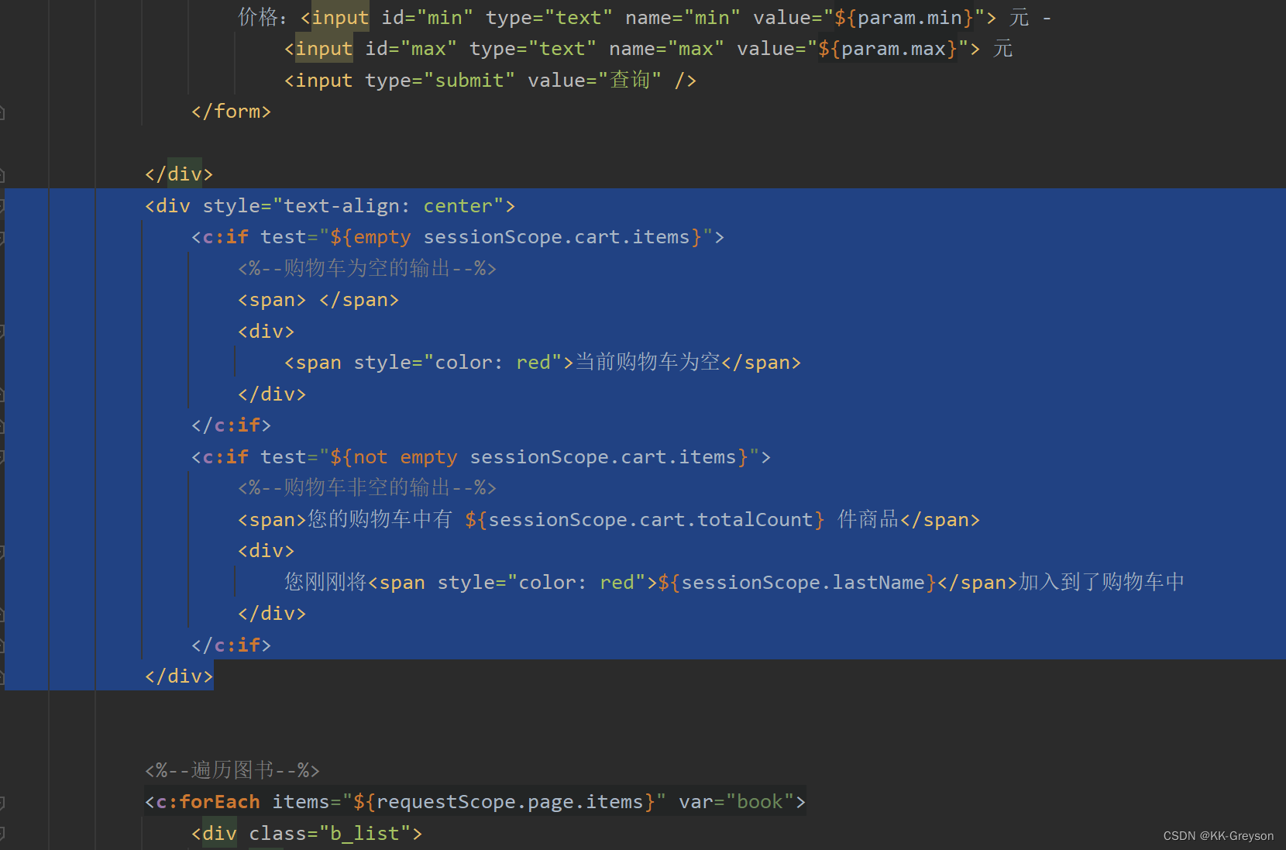Image resolution: width=1286 pixels, height=850 pixels.
Task: Click the closing </form> tag
Action: click(231, 112)
